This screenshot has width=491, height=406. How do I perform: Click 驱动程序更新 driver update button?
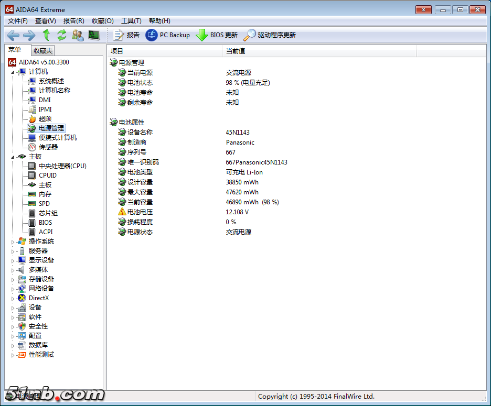[x=270, y=35]
